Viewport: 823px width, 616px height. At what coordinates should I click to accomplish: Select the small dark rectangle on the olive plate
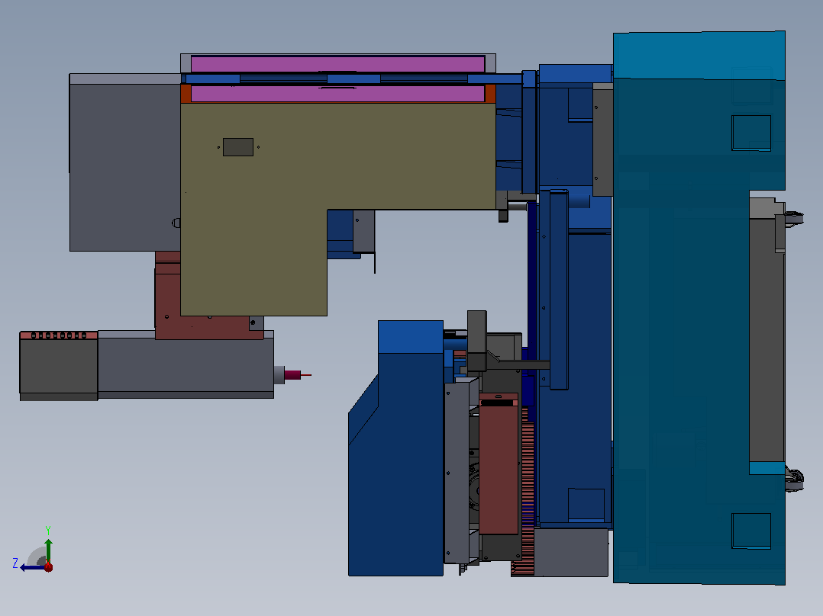(238, 147)
